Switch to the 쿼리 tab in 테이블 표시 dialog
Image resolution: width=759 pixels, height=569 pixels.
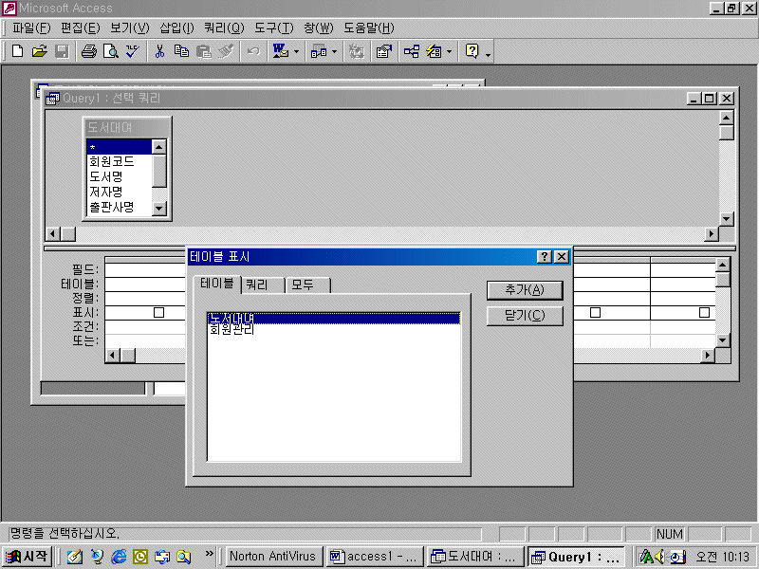[257, 284]
